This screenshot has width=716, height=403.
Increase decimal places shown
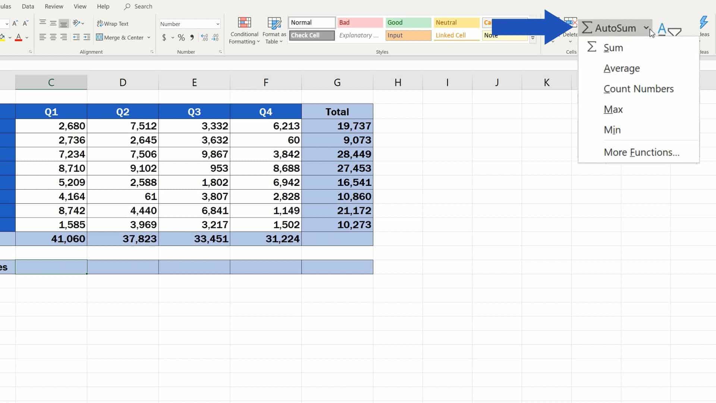(204, 37)
